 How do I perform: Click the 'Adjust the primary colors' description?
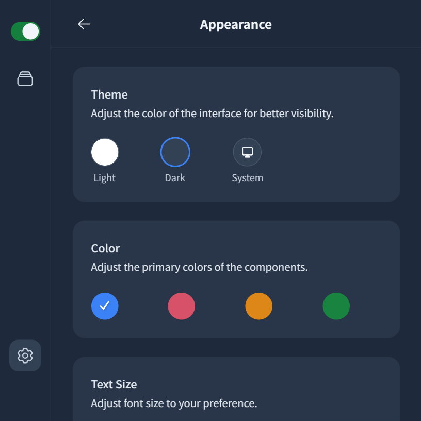pos(199,267)
